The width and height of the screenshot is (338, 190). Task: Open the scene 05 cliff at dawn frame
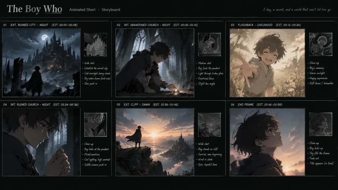tap(155, 142)
